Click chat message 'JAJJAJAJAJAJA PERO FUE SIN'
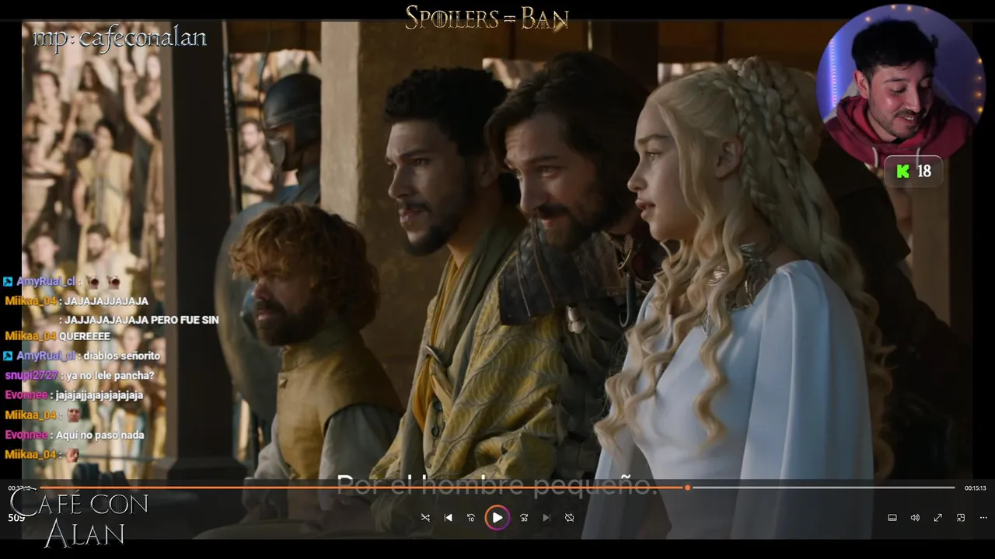995x559 pixels. [141, 320]
